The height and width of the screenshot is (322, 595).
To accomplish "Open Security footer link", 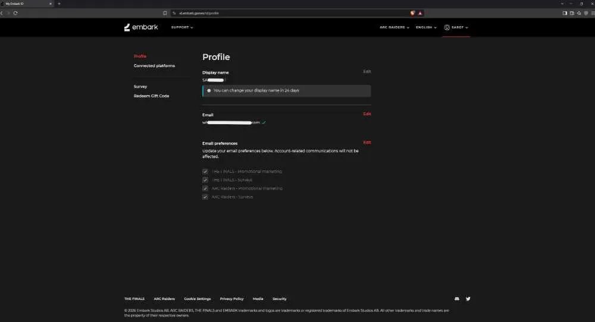I will 279,299.
